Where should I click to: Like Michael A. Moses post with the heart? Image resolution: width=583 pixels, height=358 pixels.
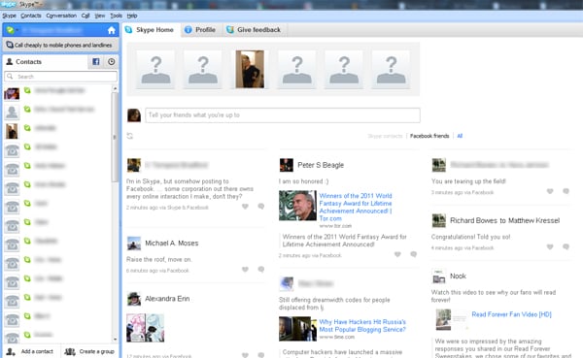click(x=245, y=270)
